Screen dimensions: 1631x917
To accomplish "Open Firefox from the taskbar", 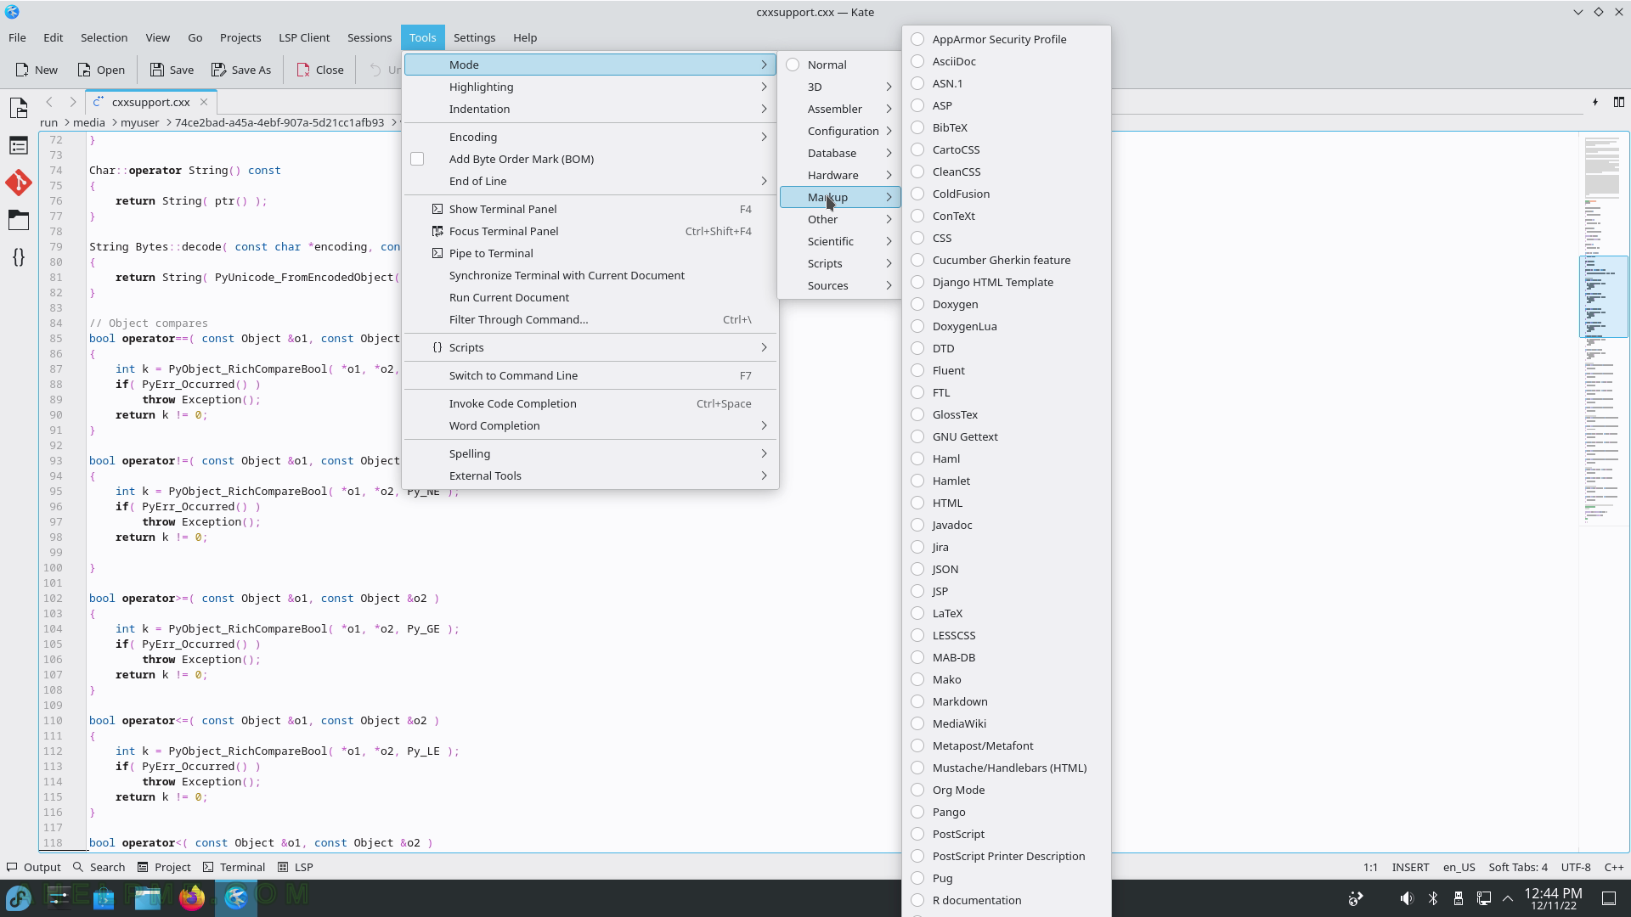I will (x=192, y=897).
